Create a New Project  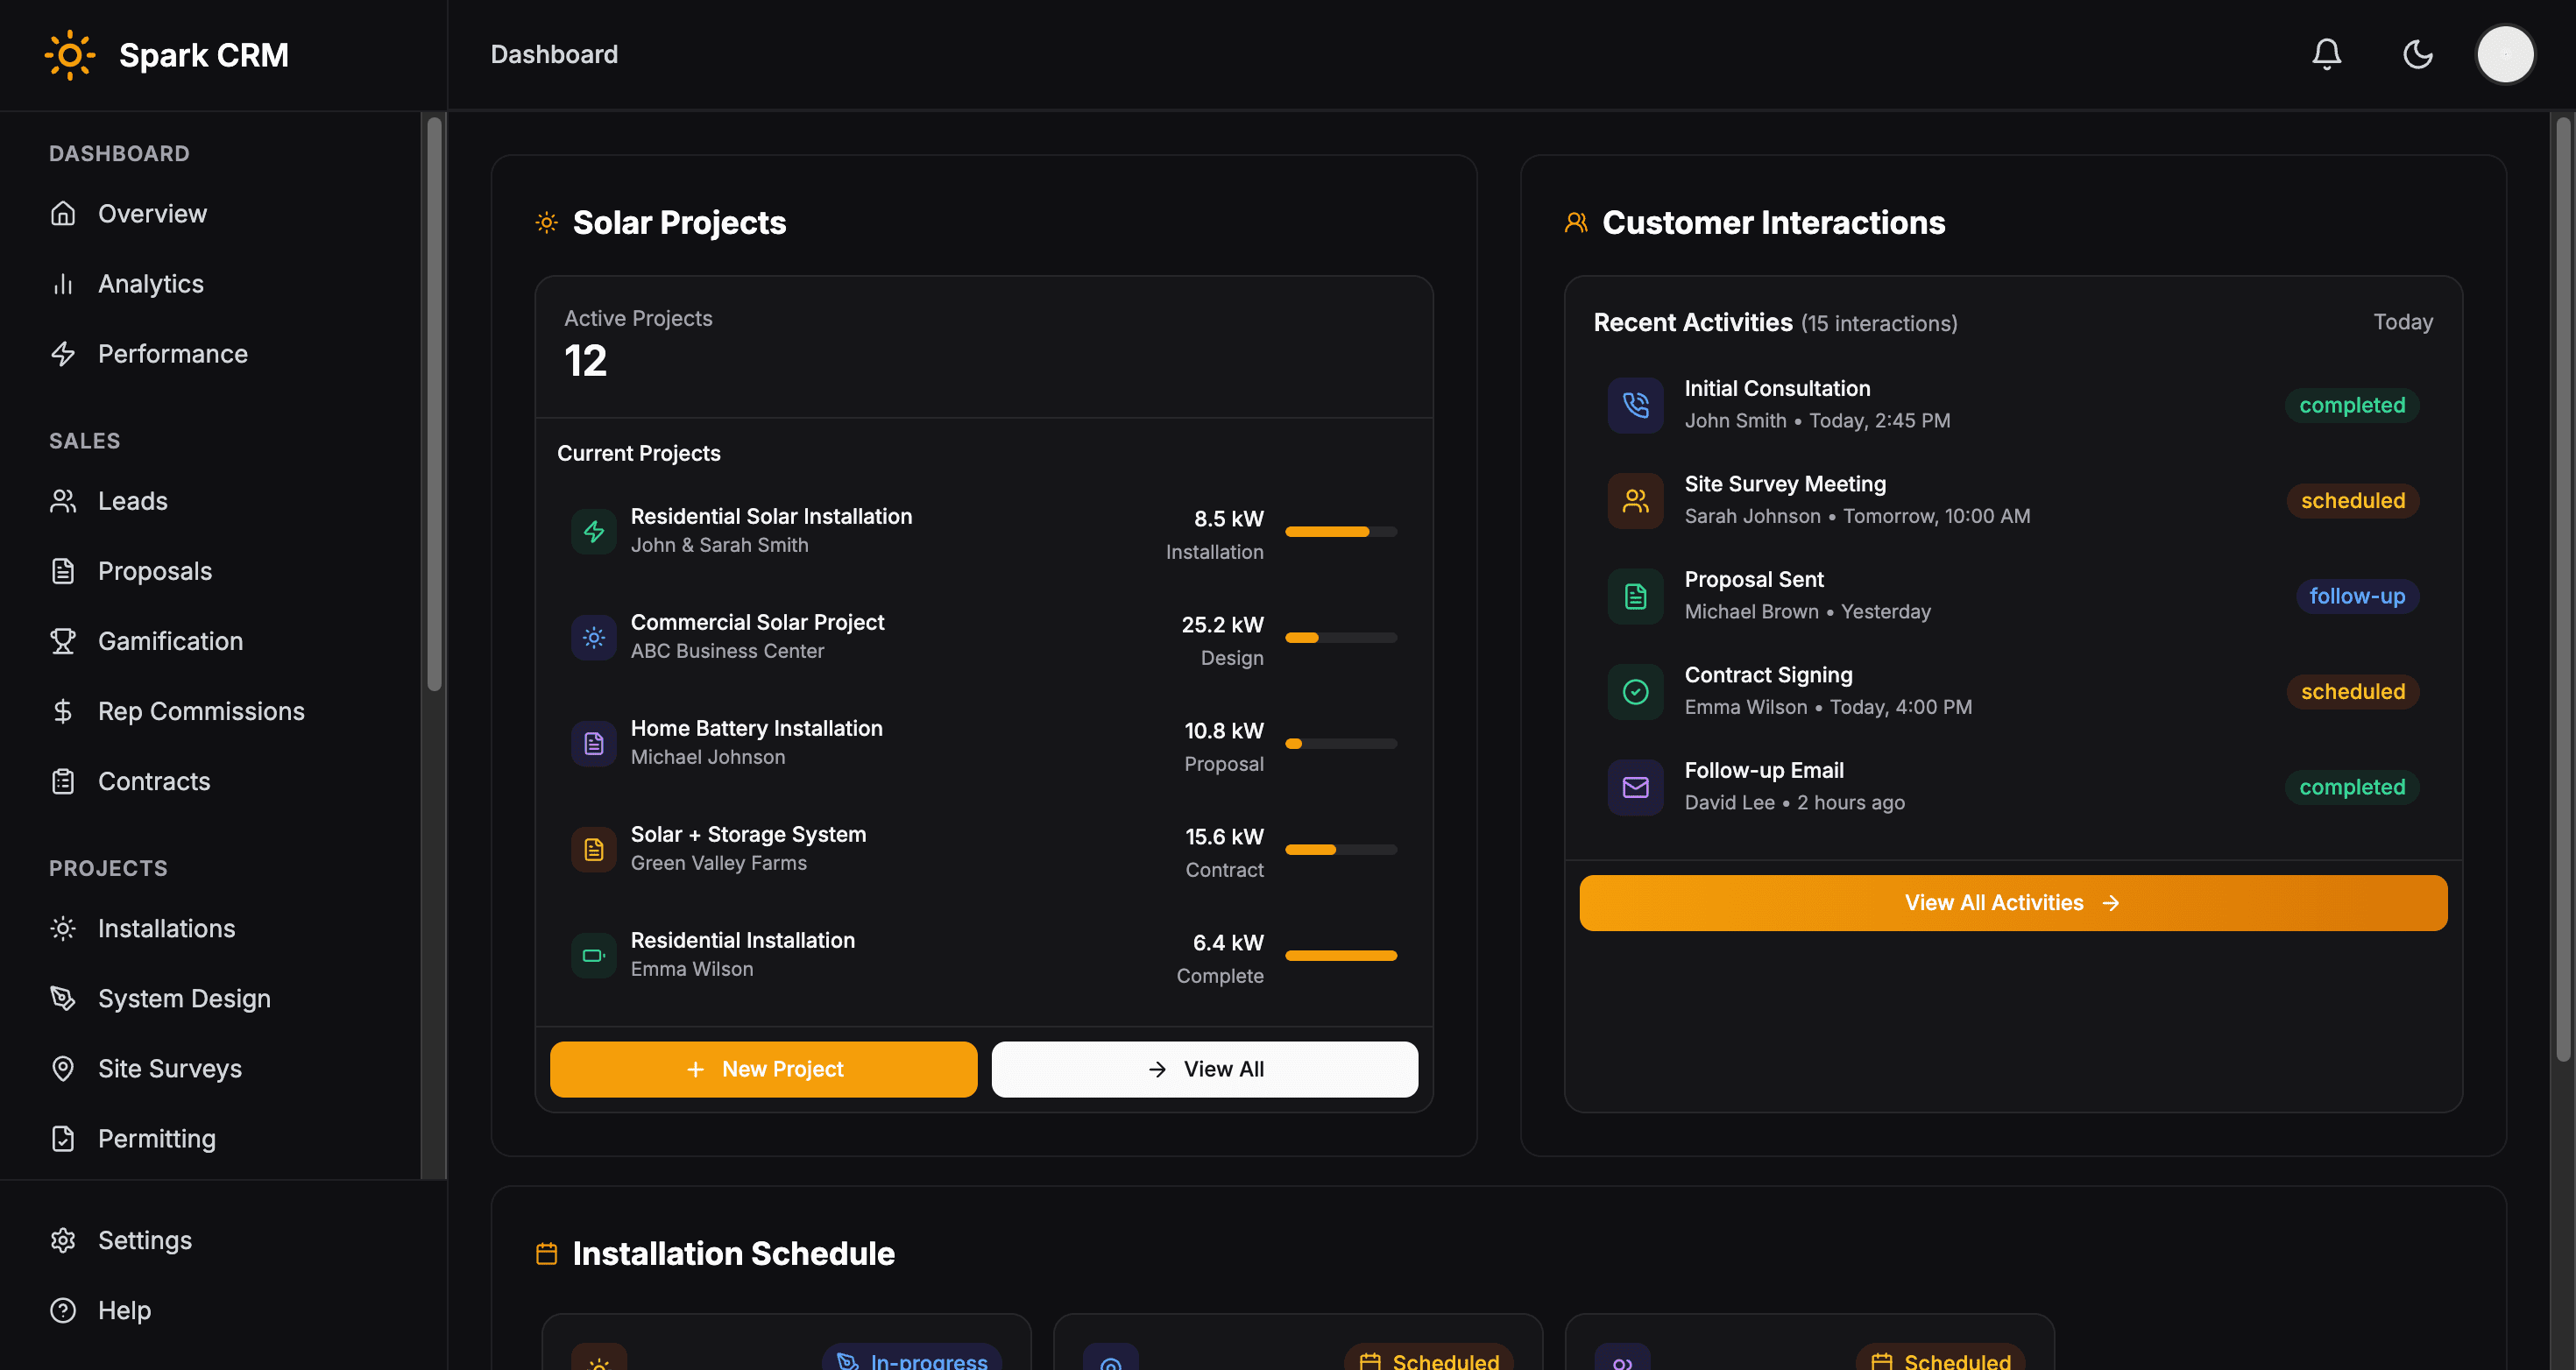click(763, 1069)
